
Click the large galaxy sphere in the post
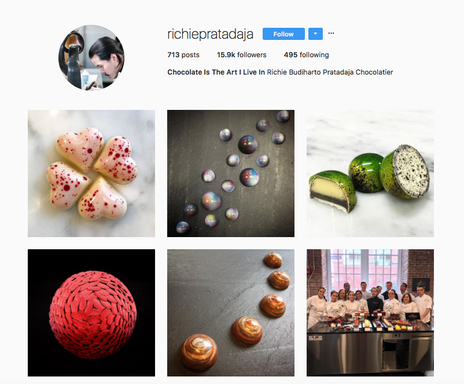[249, 177]
